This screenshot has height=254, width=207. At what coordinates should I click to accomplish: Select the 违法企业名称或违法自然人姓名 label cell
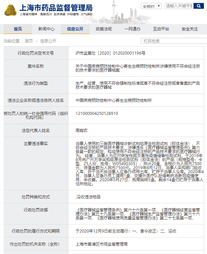pos(36,100)
